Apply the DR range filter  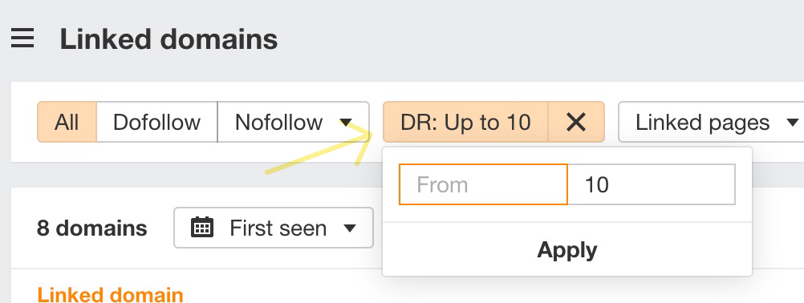[567, 250]
